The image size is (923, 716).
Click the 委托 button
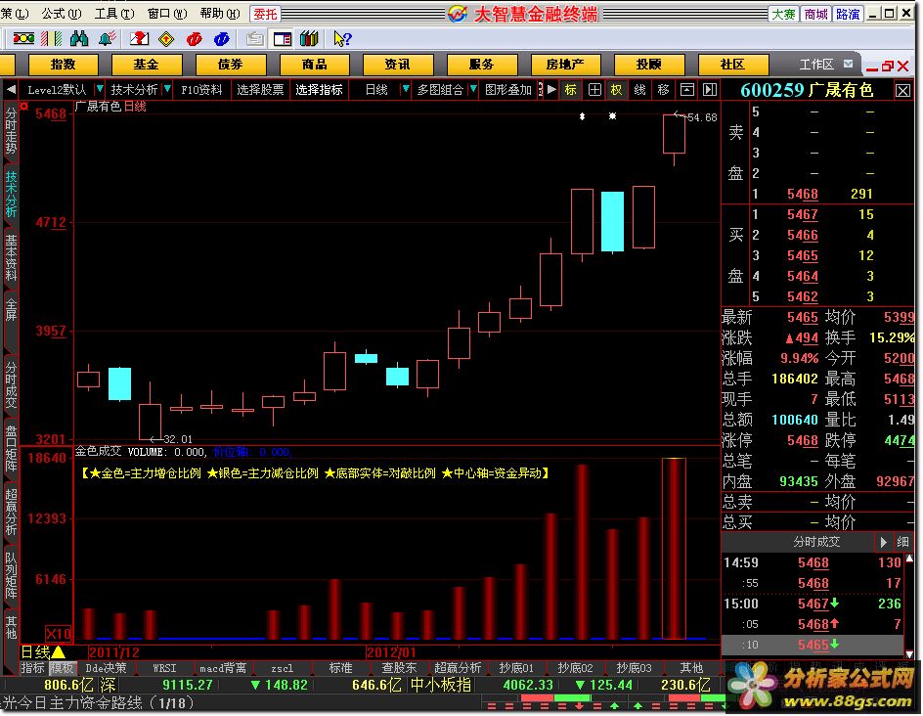coord(265,14)
